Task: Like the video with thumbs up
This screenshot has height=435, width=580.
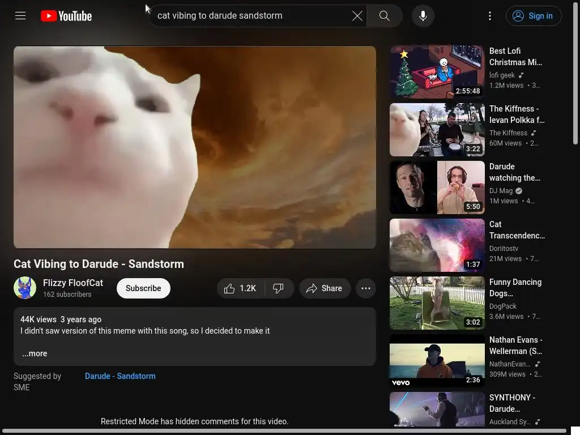Action: [240, 288]
